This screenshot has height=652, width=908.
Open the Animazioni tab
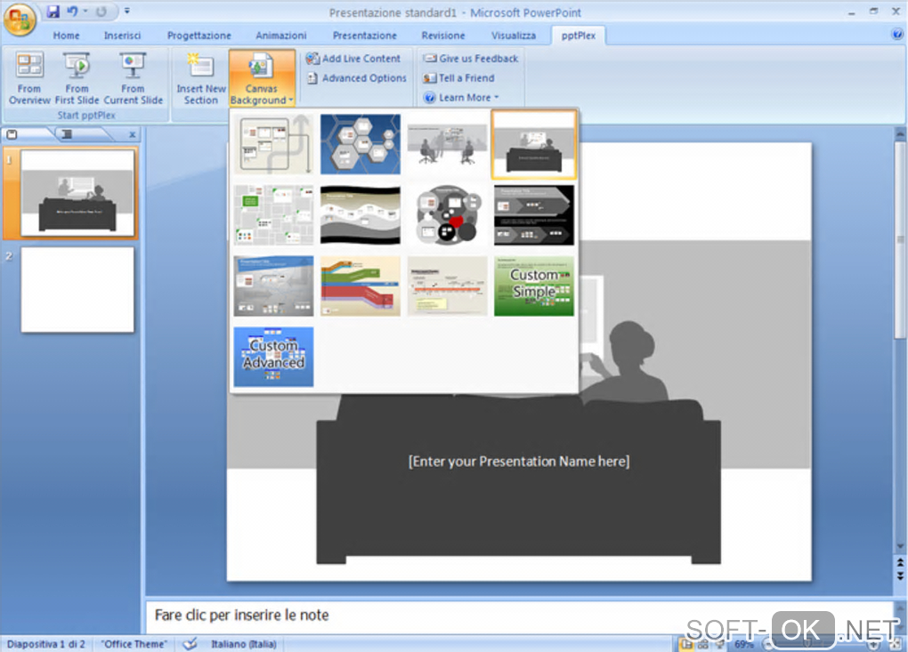click(x=280, y=36)
